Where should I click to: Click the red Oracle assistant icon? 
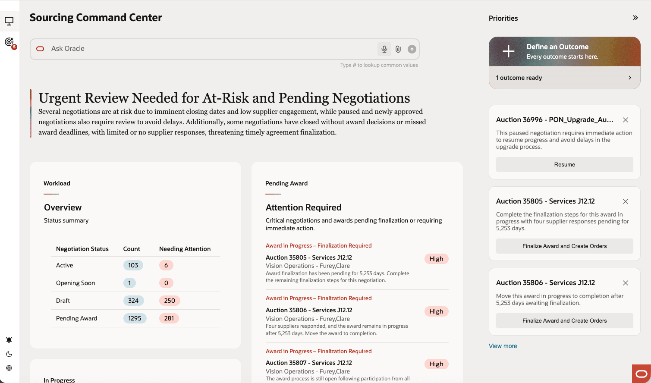click(642, 374)
